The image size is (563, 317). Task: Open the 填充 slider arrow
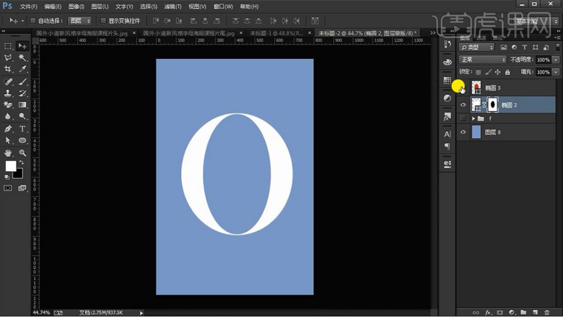coord(556,72)
